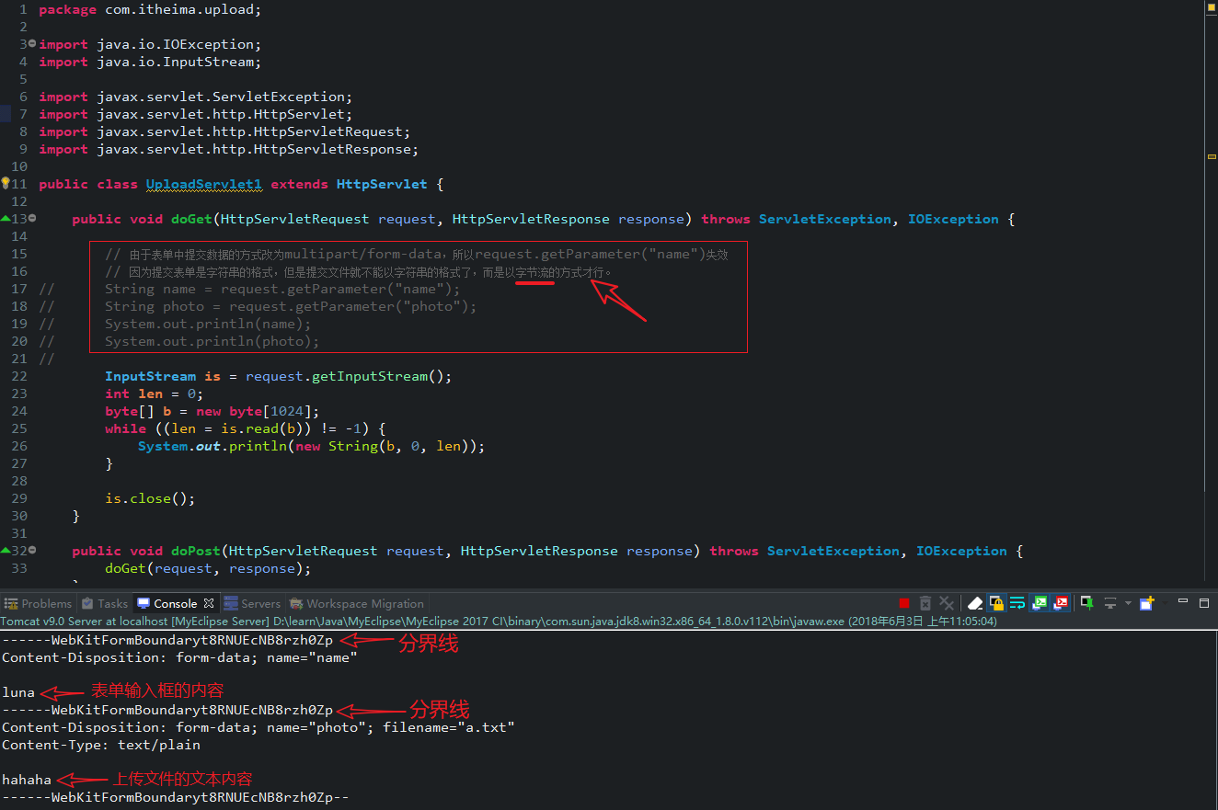Click the Open Console icon

(1146, 603)
